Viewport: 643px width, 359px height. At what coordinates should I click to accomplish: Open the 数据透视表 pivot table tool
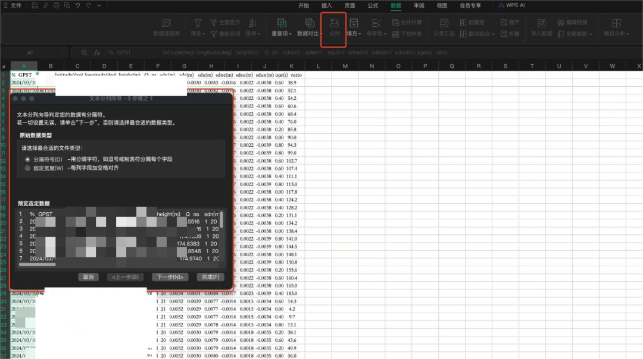click(166, 27)
